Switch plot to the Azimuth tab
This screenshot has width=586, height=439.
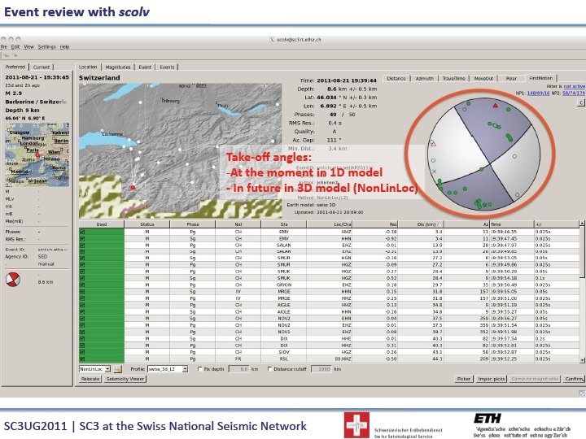(425, 78)
